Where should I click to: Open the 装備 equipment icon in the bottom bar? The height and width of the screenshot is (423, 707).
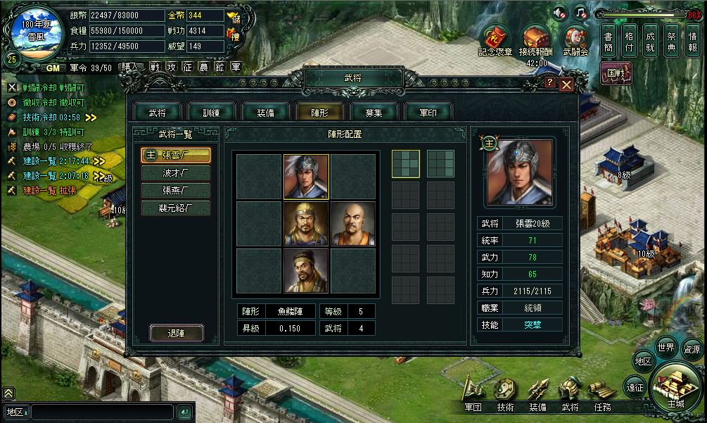[x=538, y=394]
